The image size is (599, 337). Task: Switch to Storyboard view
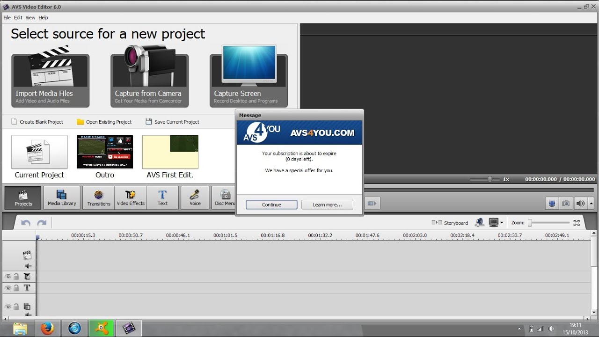[x=450, y=223]
